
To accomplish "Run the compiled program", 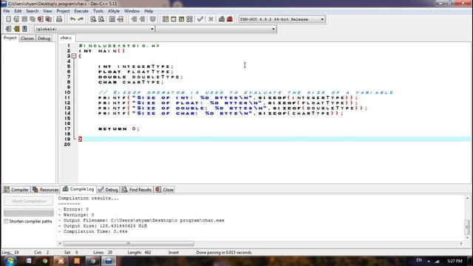I will click(x=174, y=19).
